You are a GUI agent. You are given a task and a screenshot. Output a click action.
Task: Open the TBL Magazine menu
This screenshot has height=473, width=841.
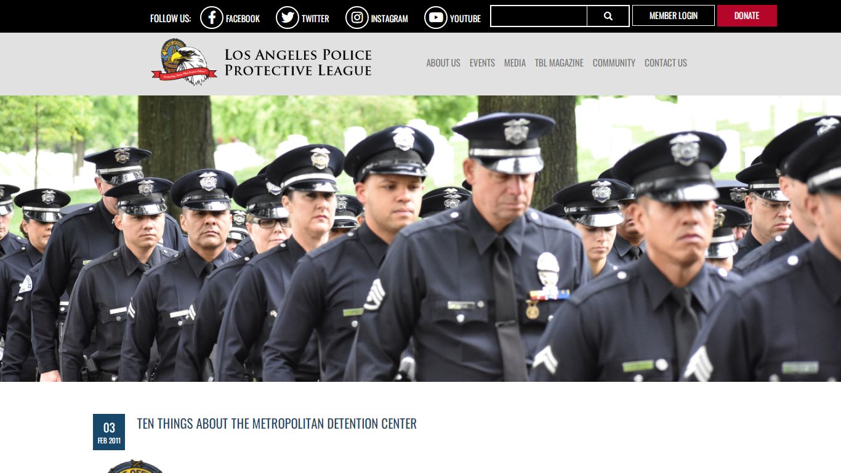[559, 63]
